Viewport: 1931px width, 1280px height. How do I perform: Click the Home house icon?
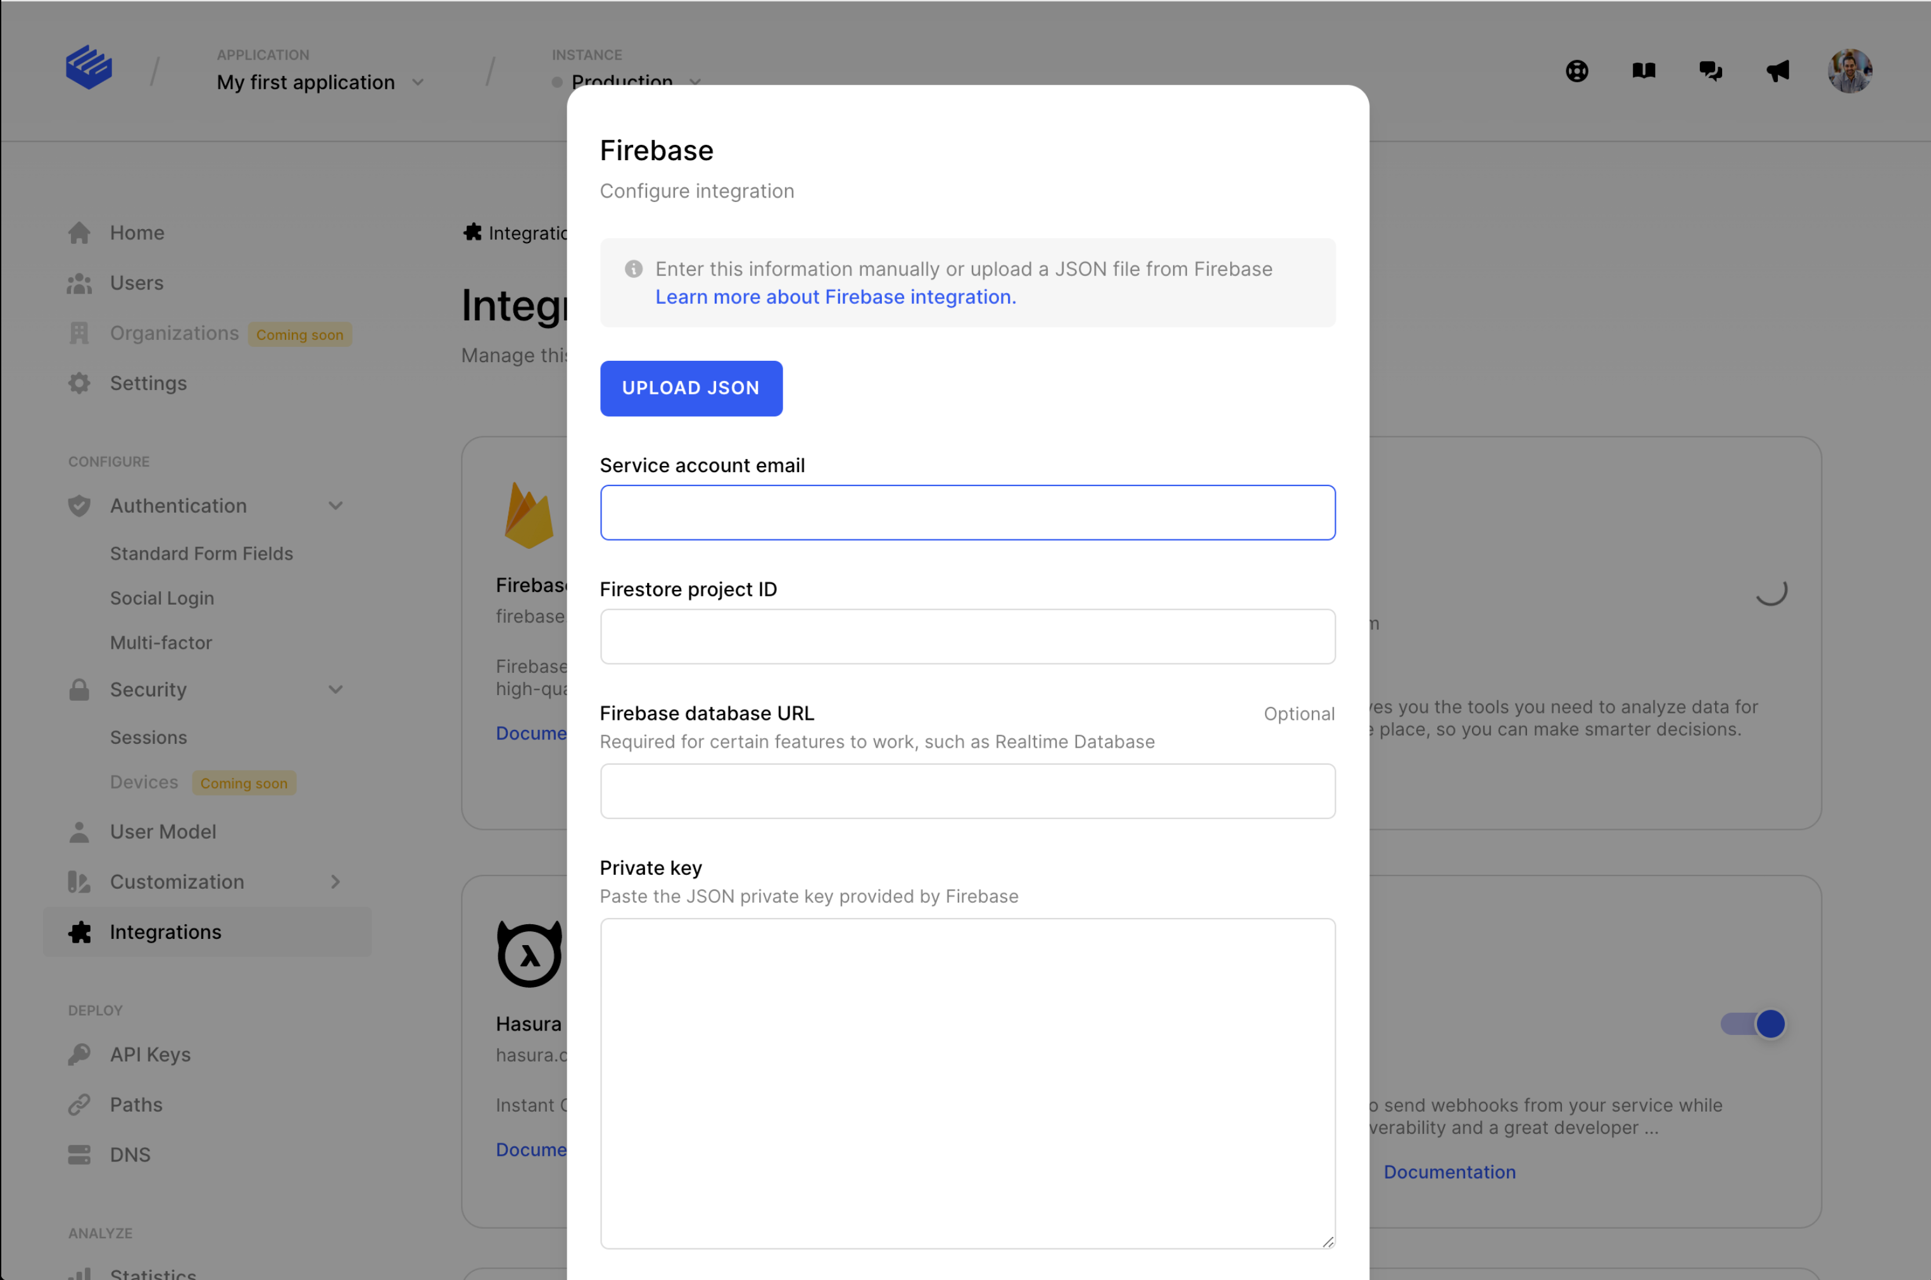pyautogui.click(x=79, y=233)
